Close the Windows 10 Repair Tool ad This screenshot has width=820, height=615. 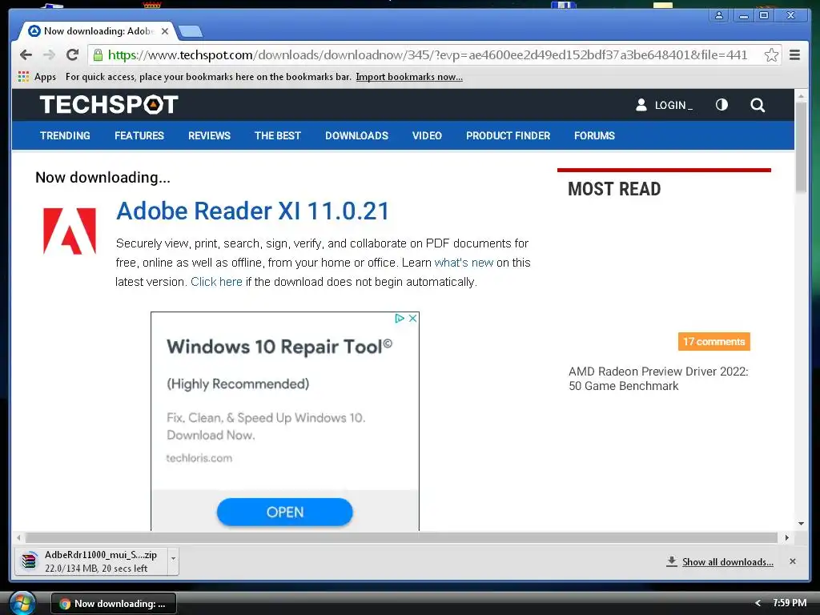point(412,318)
